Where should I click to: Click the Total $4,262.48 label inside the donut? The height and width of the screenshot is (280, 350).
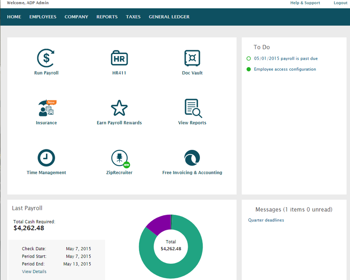(171, 245)
